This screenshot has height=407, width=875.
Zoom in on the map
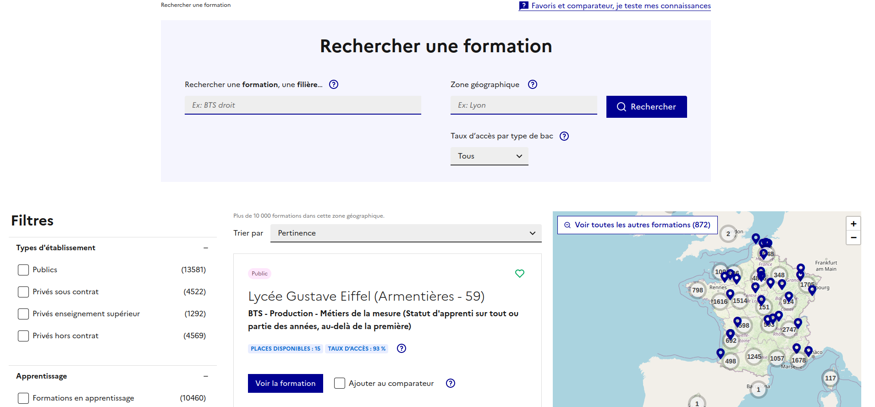click(853, 224)
